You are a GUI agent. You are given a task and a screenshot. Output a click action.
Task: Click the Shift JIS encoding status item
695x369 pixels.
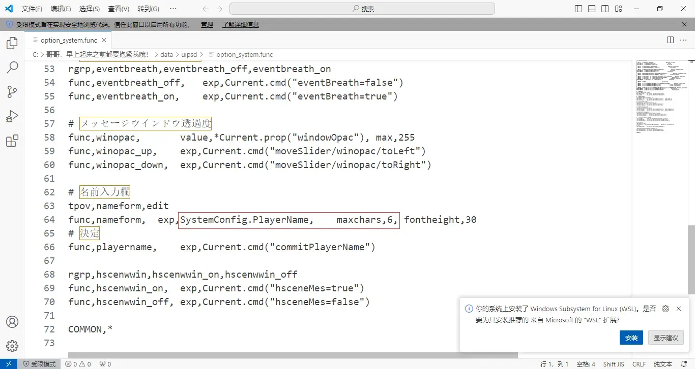(x=614, y=364)
